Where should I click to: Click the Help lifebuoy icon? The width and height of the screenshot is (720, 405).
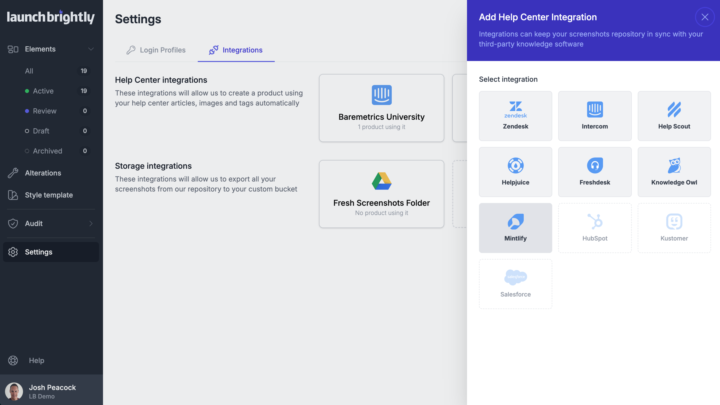tap(13, 360)
